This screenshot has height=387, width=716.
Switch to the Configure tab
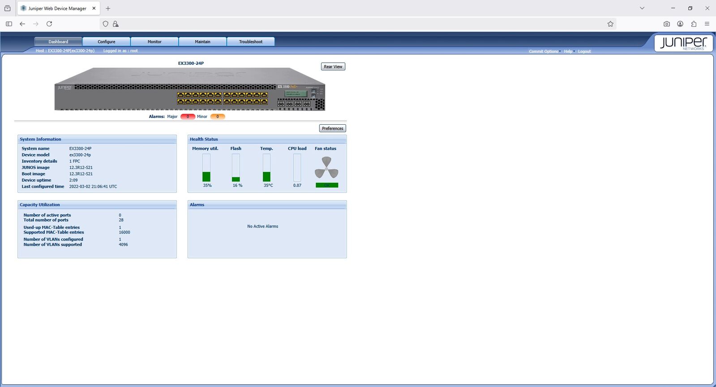click(x=107, y=42)
